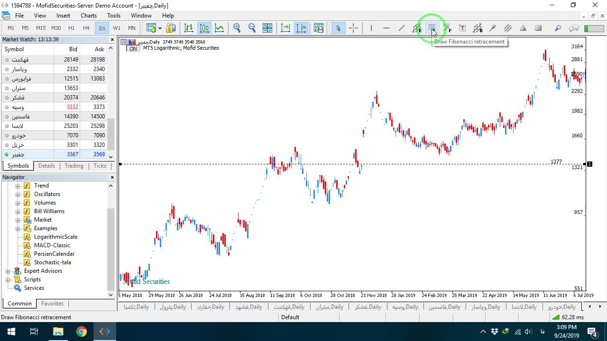Screen dimensions: 607x341
Task: Select H4 timeframe
Action: point(86,28)
